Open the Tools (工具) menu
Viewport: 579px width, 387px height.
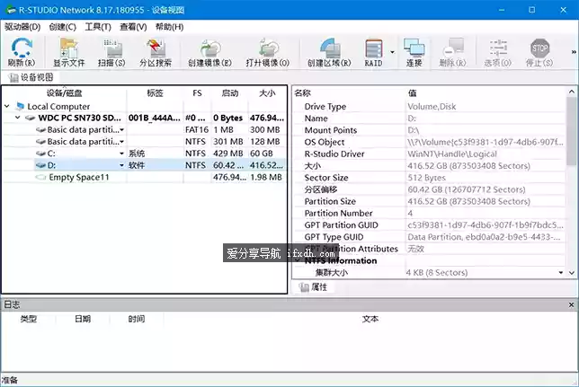(98, 27)
